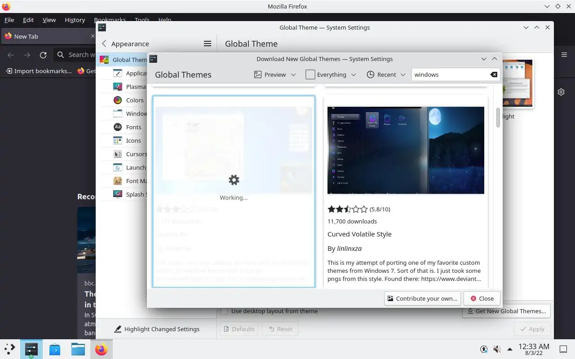
Task: Click the updates notifier tray icon
Action: (484, 349)
